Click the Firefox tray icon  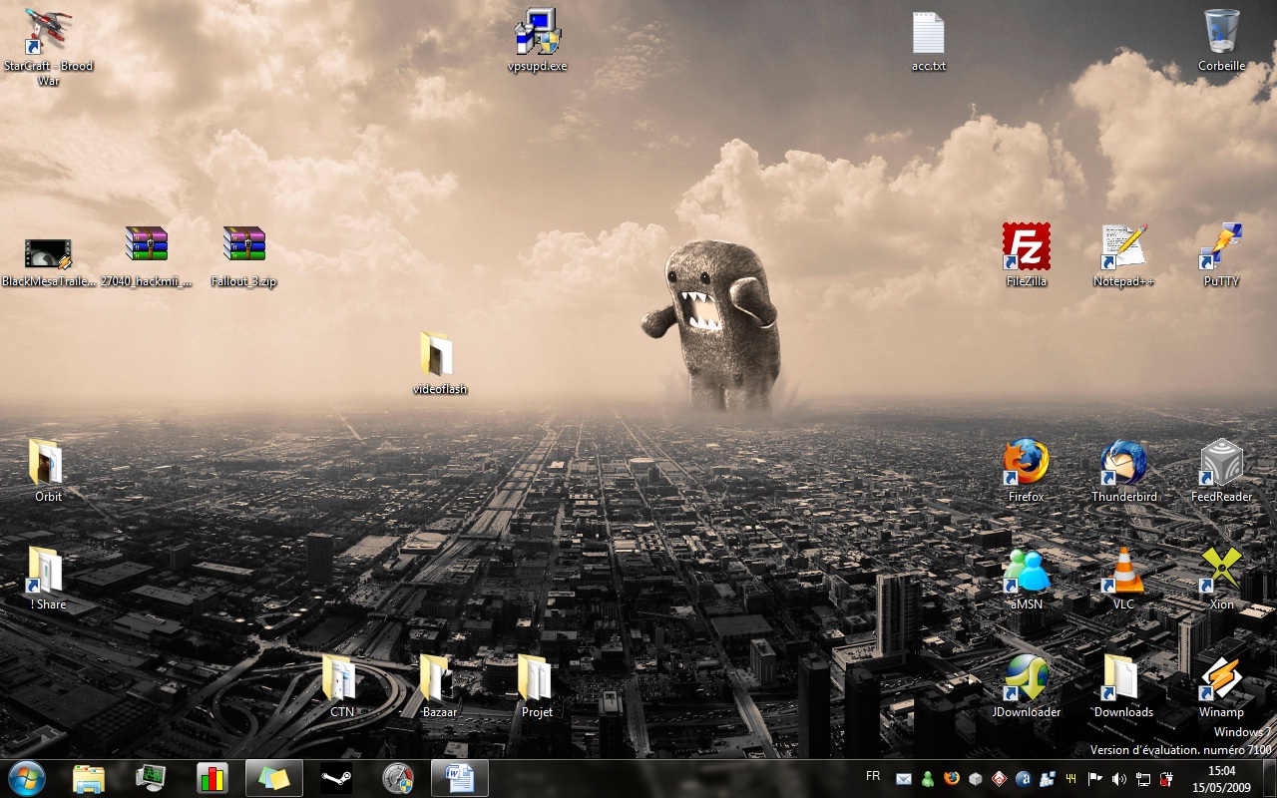pos(951,779)
